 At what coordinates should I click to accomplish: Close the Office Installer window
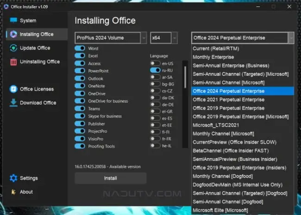coord(289,7)
